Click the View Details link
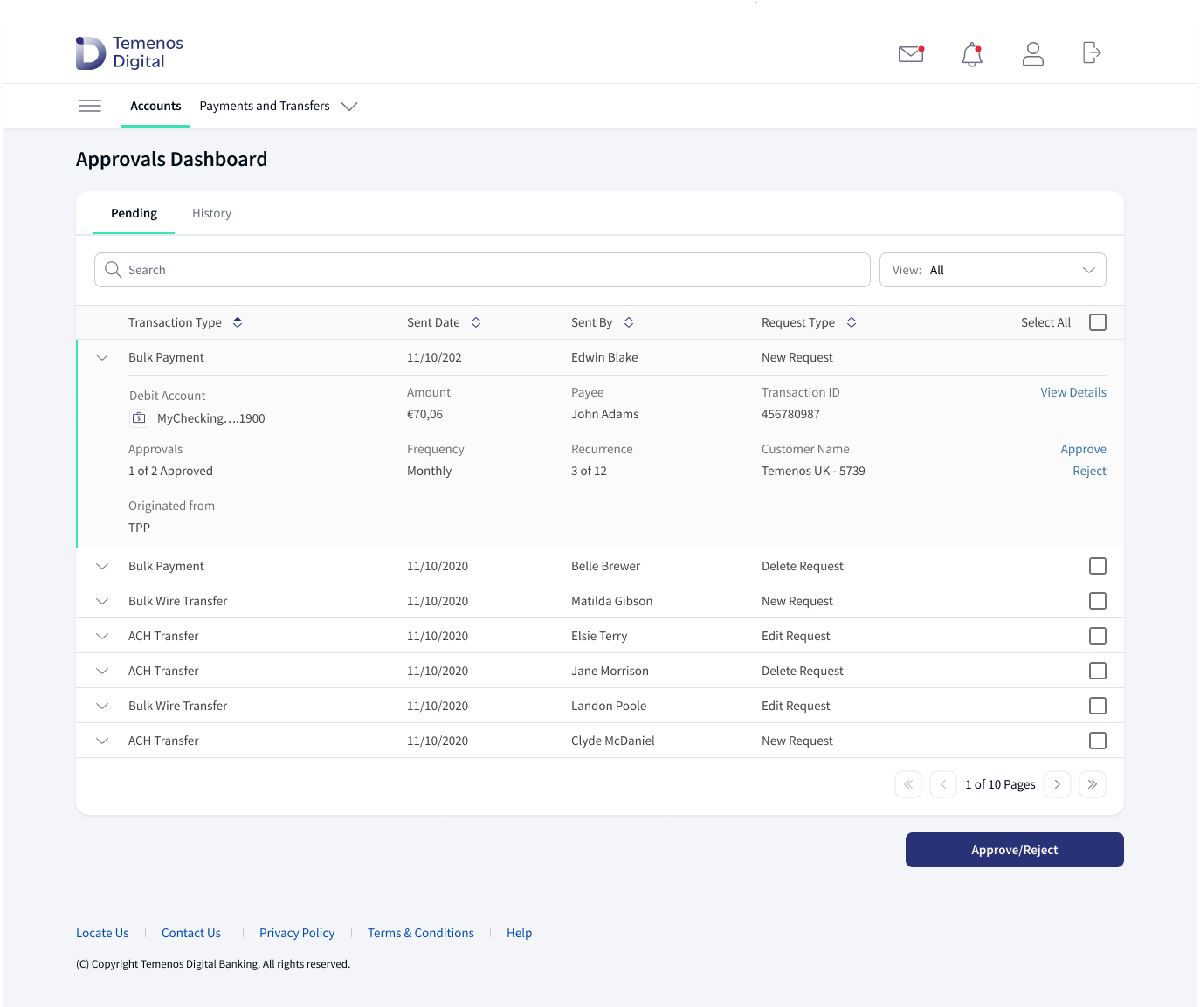1200x1007 pixels. [x=1073, y=392]
